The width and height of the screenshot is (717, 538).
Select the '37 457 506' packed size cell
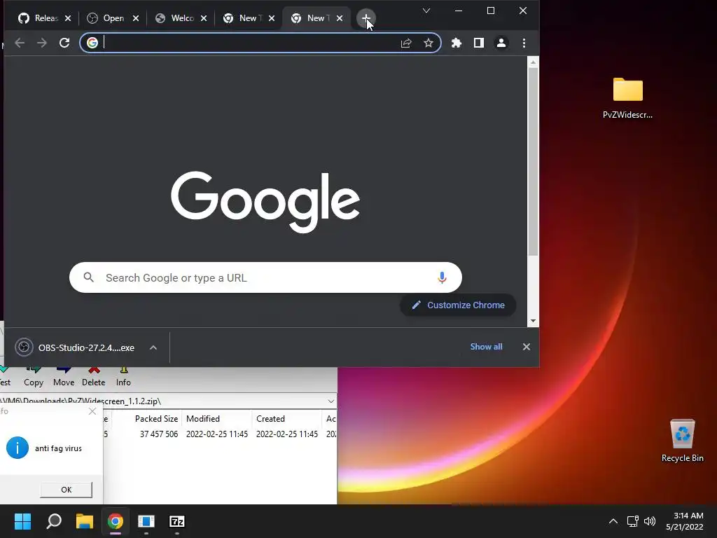point(159,434)
